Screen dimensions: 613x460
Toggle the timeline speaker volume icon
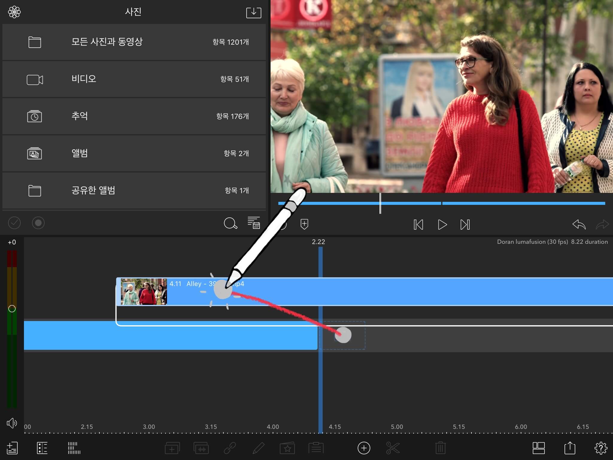click(12, 423)
